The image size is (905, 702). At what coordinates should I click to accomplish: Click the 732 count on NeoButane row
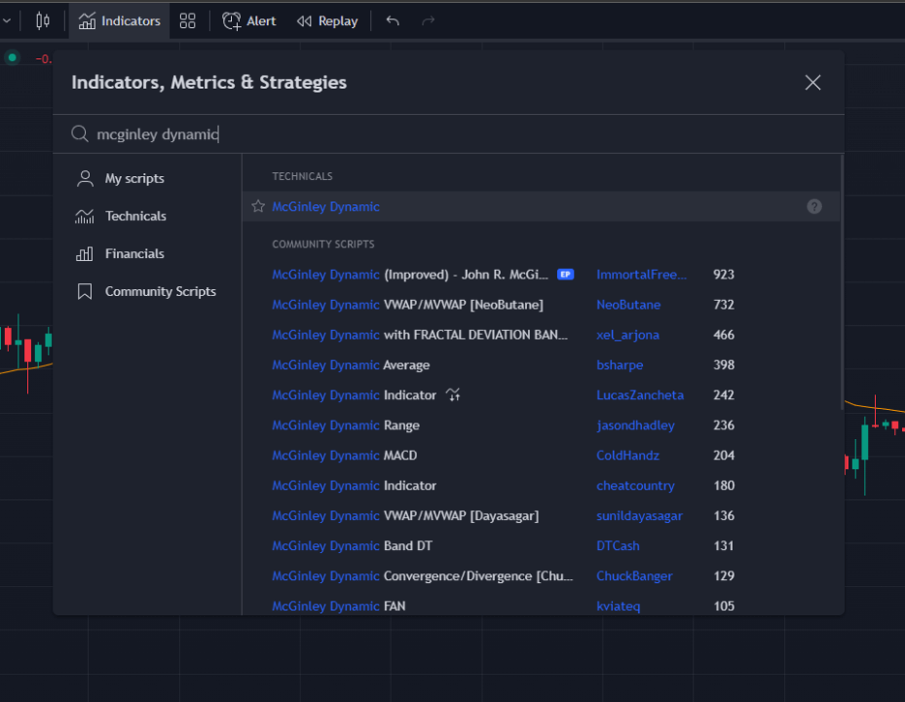click(x=724, y=305)
